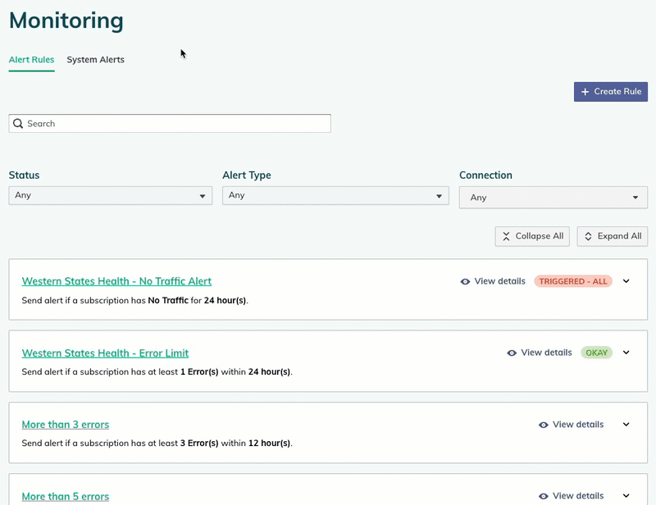Click the Expand All button

click(x=612, y=236)
